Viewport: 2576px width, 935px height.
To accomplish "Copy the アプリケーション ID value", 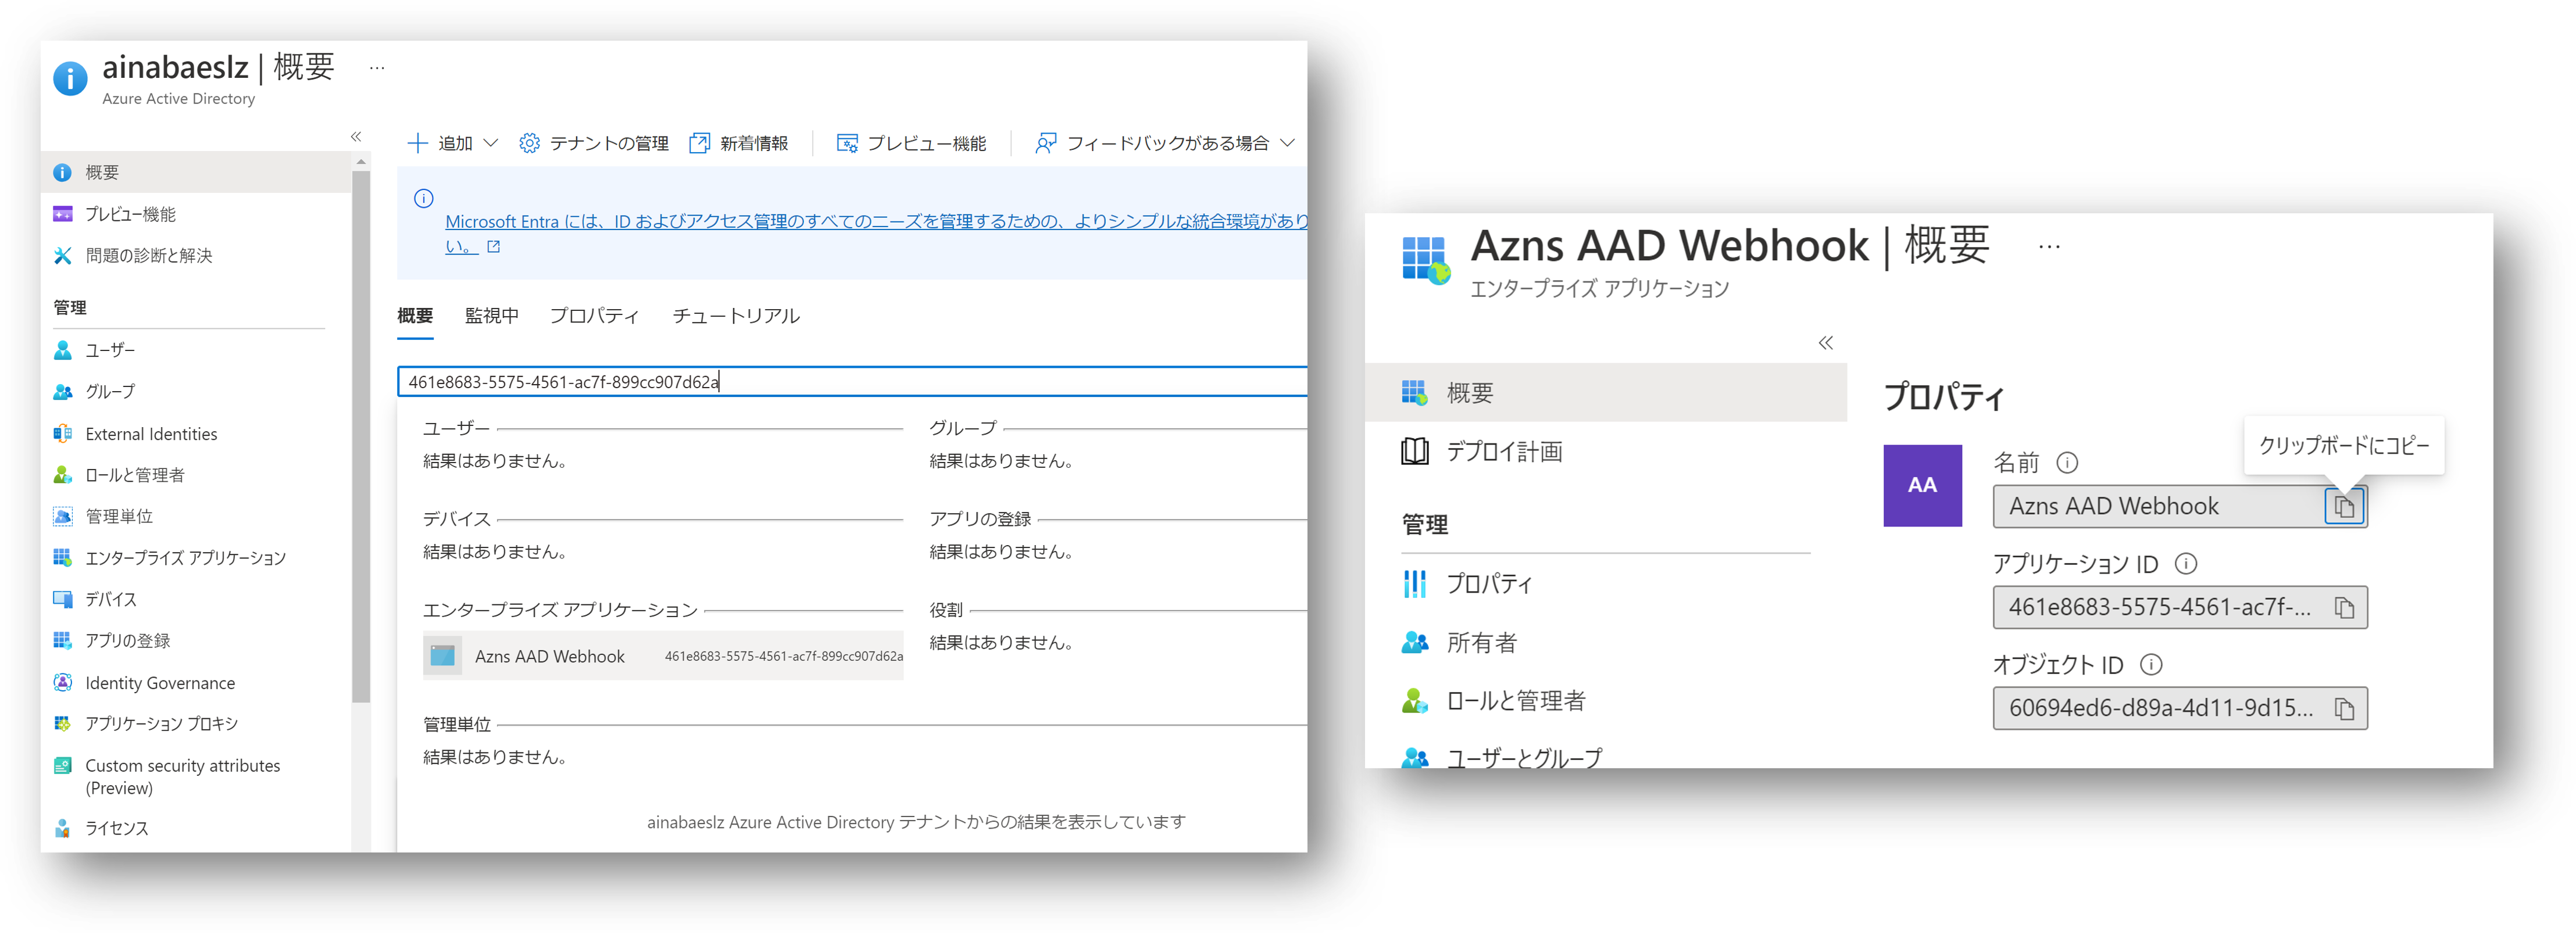I will (2344, 608).
